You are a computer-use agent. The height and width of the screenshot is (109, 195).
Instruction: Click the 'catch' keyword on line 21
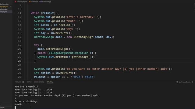coord(41,53)
